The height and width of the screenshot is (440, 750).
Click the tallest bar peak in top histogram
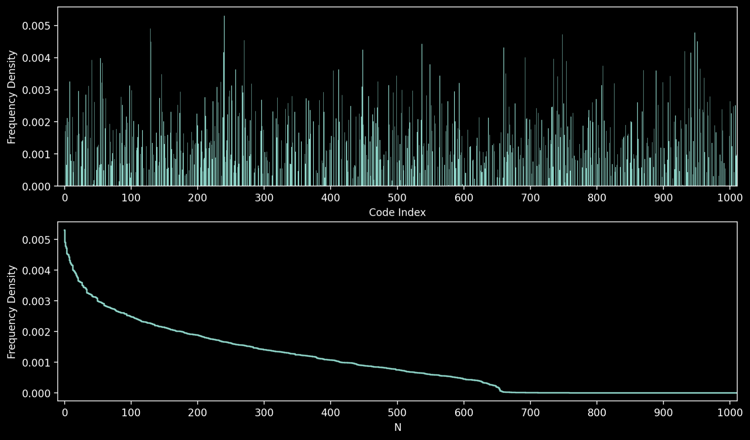pyautogui.click(x=224, y=17)
